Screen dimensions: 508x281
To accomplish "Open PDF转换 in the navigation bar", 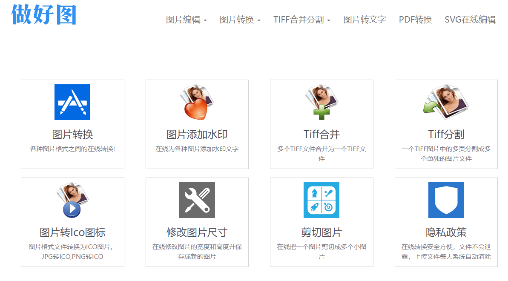I will tap(415, 19).
